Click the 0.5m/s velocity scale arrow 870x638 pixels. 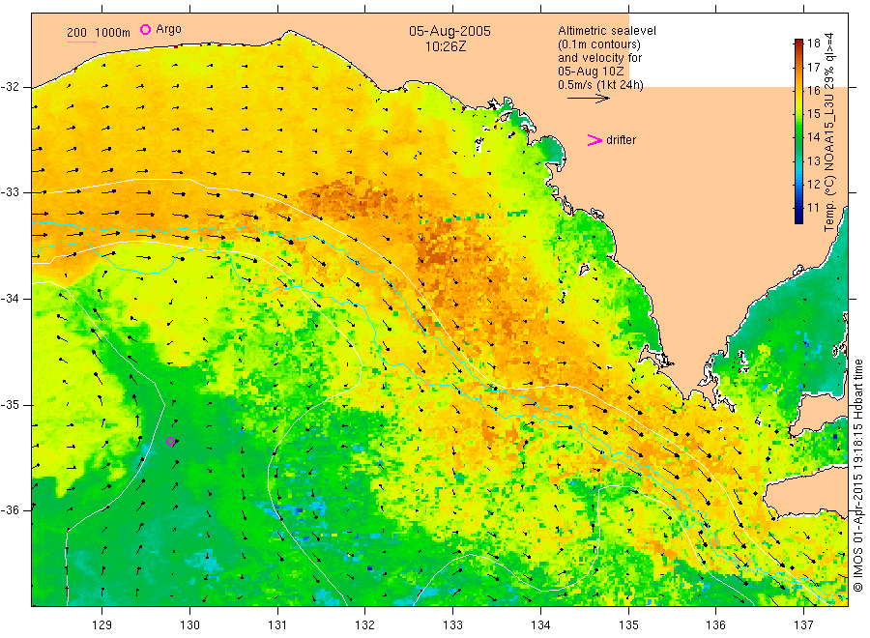tap(588, 99)
